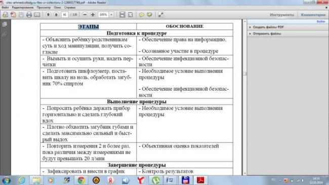Click the open file toolbar icon
This screenshot has width=329, height=185.
[5, 15]
